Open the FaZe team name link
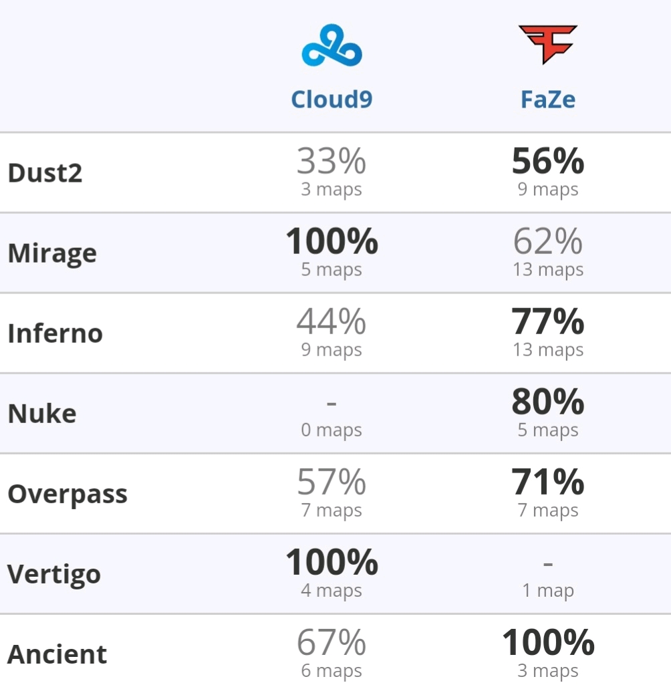The width and height of the screenshot is (671, 691). point(547,99)
